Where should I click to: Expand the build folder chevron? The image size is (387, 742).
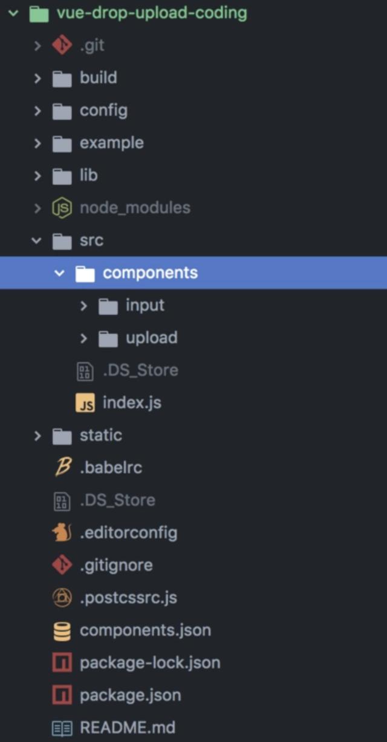click(37, 78)
